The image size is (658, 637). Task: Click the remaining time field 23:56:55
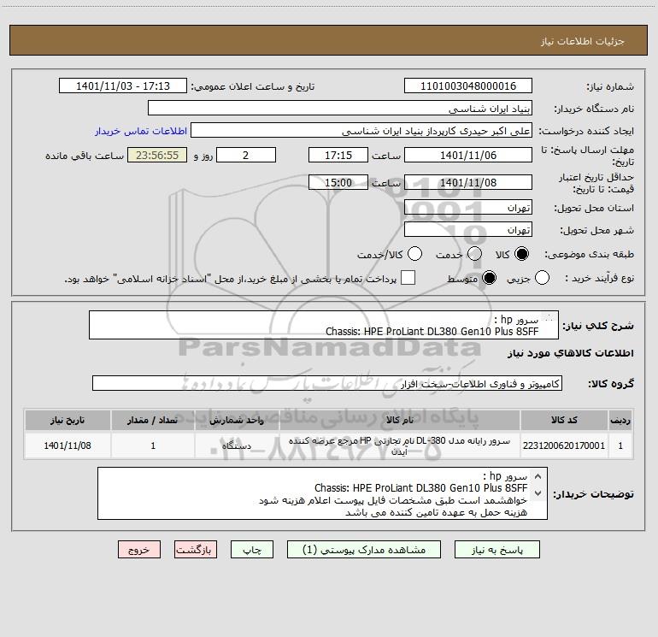[157, 155]
